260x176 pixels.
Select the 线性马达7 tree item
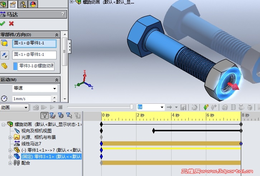[x=31, y=144]
